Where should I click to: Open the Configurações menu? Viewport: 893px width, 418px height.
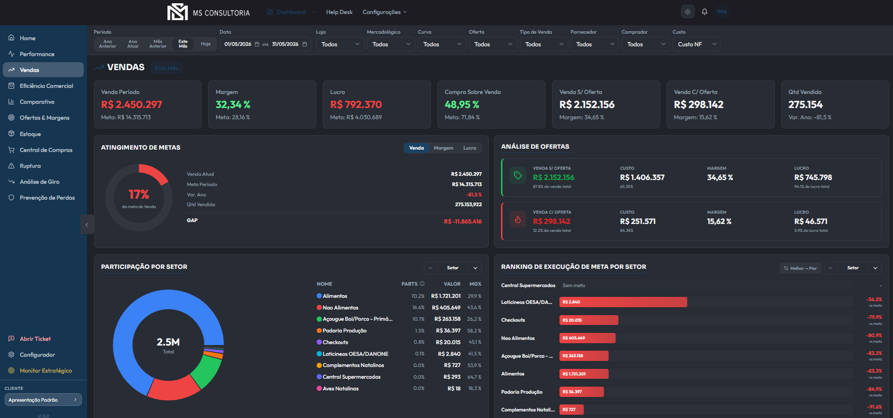pyautogui.click(x=385, y=12)
